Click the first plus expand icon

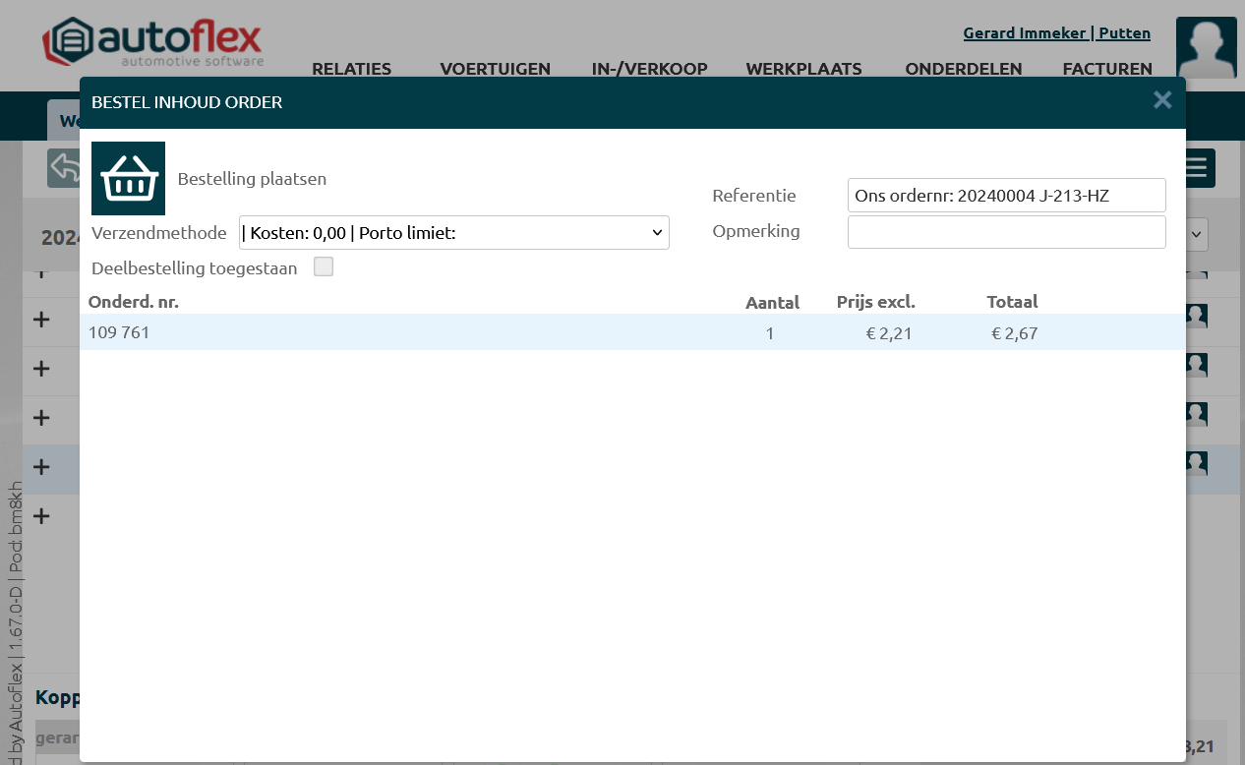coord(41,320)
